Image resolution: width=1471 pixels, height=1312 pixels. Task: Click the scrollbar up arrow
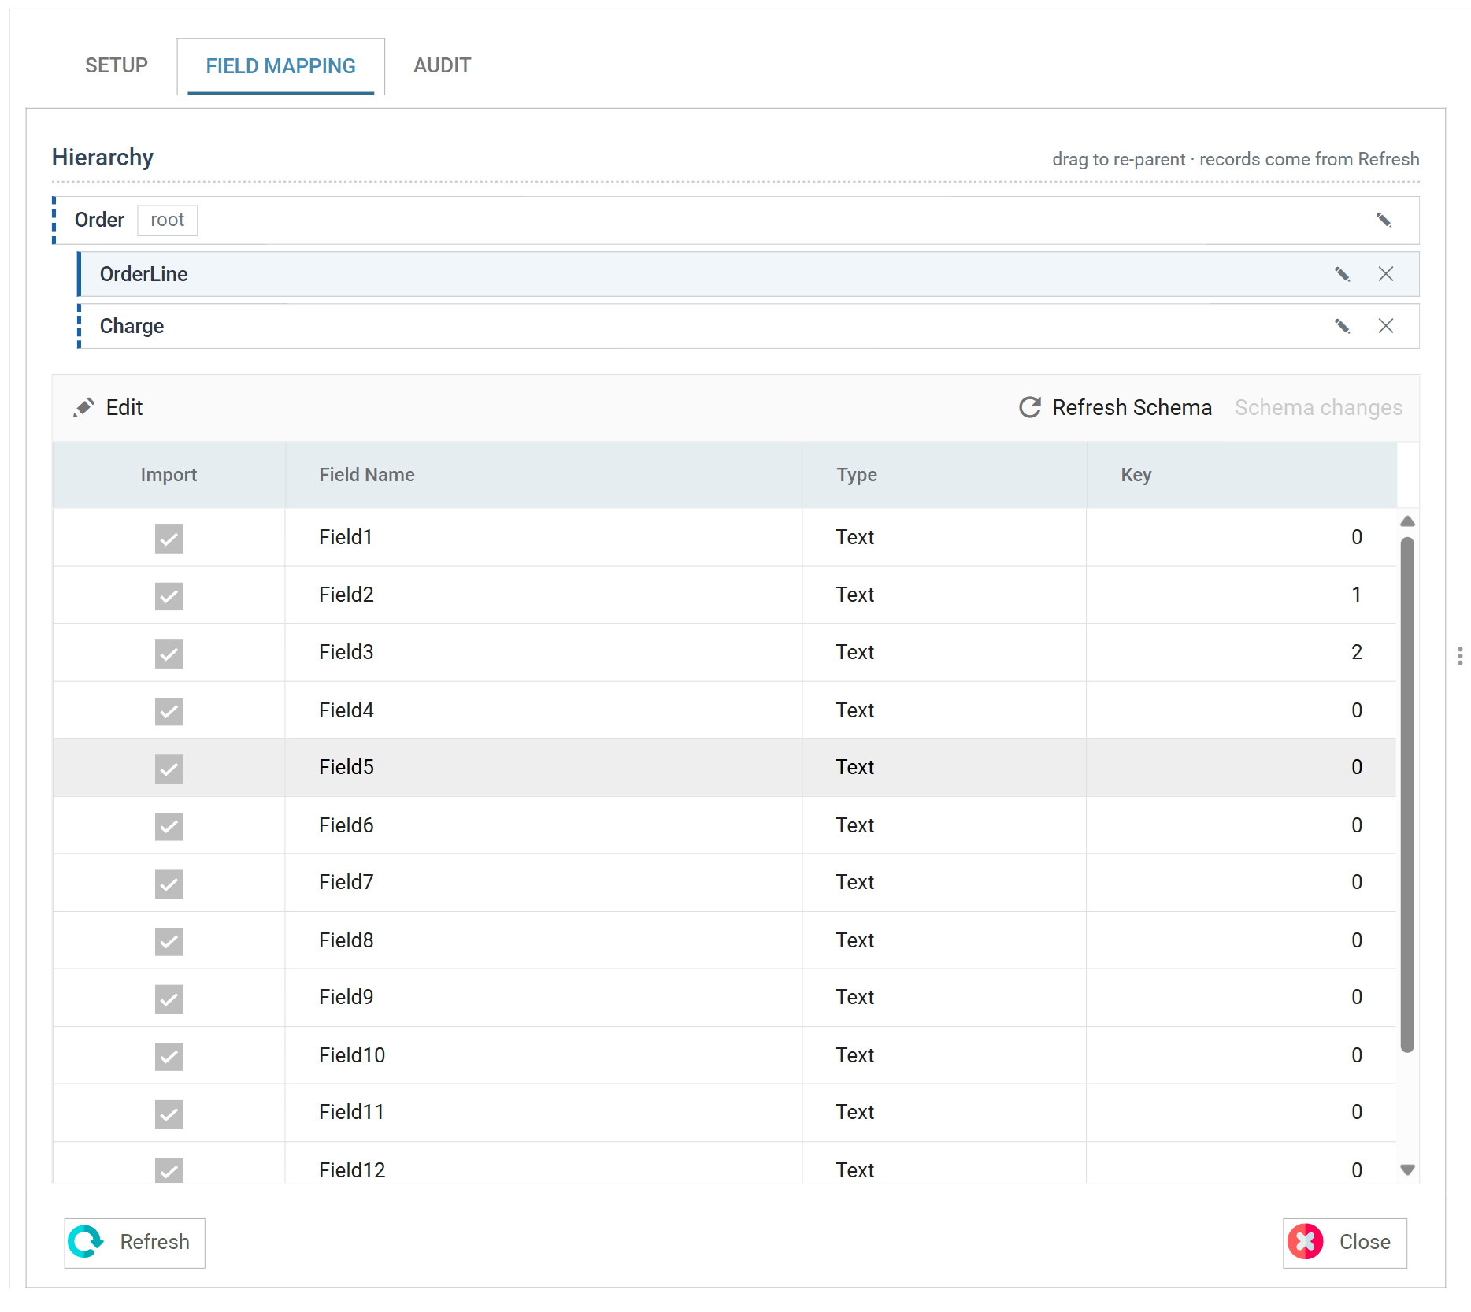[1408, 521]
